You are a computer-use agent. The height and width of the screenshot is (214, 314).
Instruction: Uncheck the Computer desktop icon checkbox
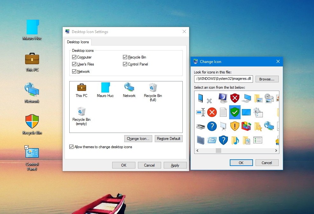tap(74, 57)
